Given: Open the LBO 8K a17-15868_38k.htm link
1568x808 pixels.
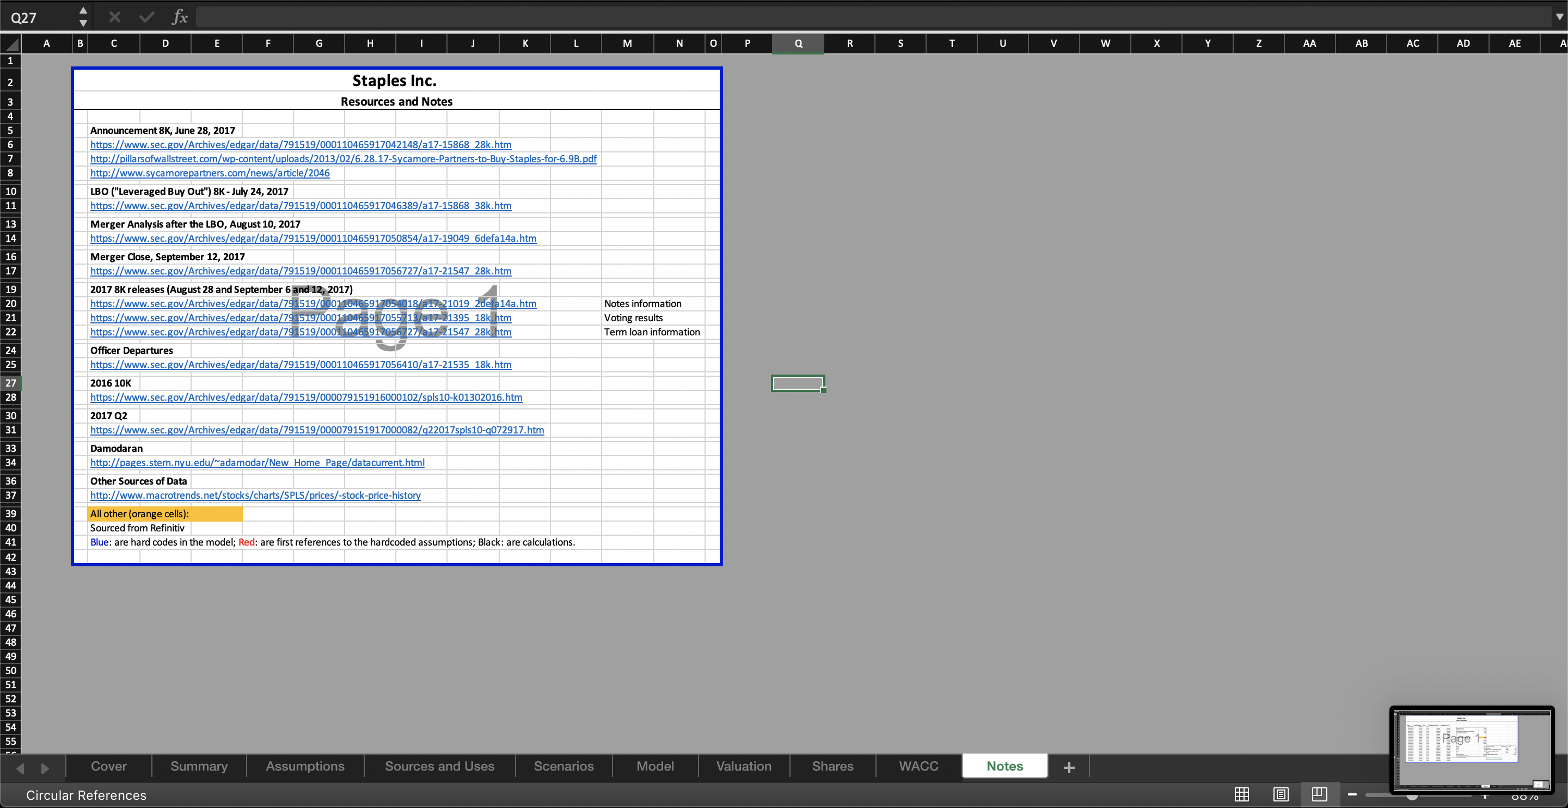Looking at the screenshot, I should click(301, 205).
